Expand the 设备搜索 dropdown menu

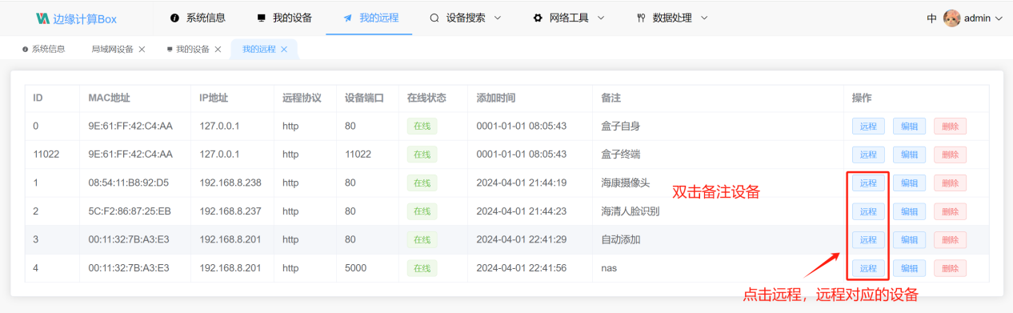point(498,18)
